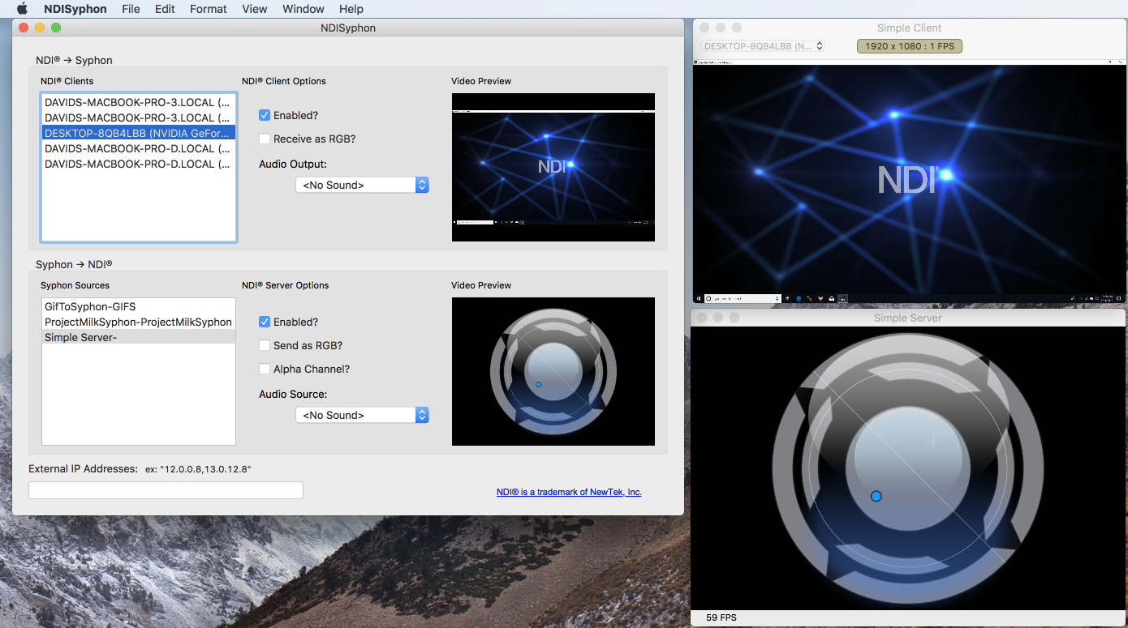Close the NDISyphon main window
1128x628 pixels.
[24, 28]
